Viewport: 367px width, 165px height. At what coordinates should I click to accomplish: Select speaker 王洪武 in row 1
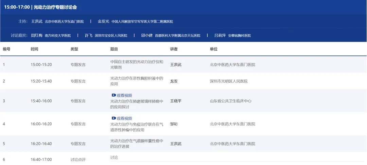[176, 65]
